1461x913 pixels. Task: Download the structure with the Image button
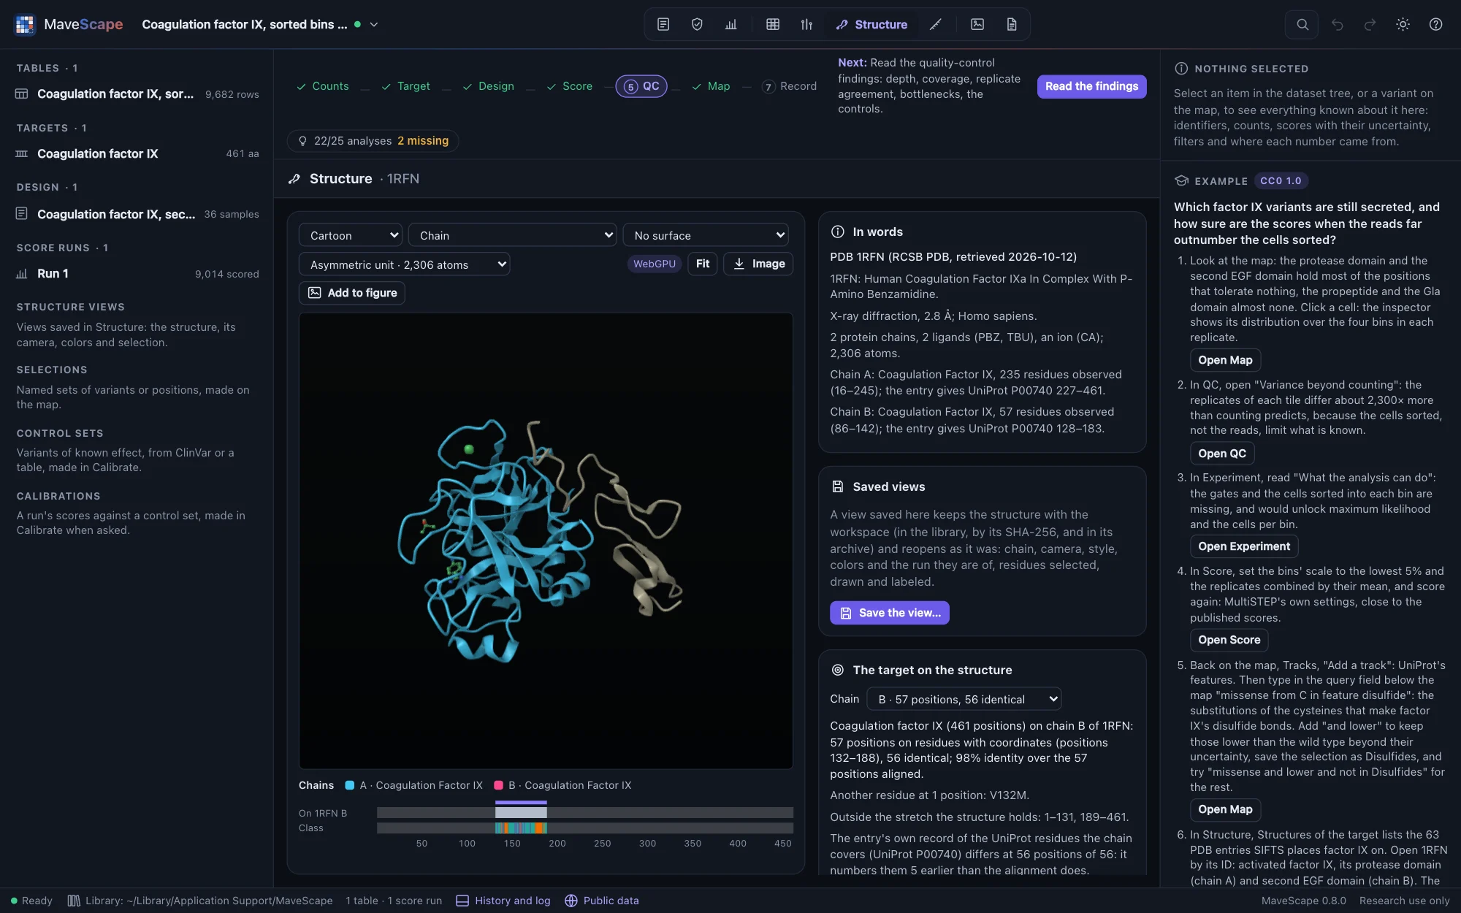click(758, 264)
